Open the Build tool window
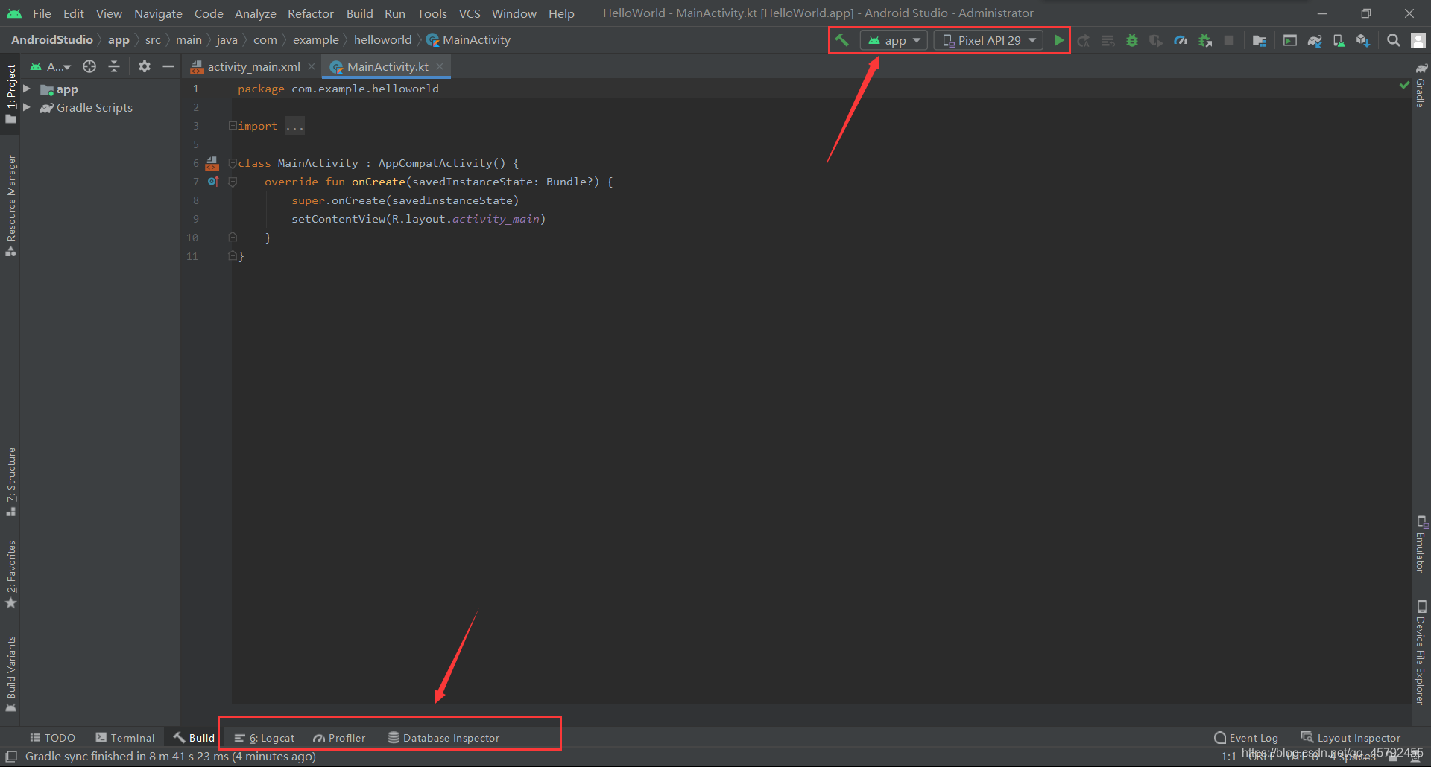 [194, 738]
